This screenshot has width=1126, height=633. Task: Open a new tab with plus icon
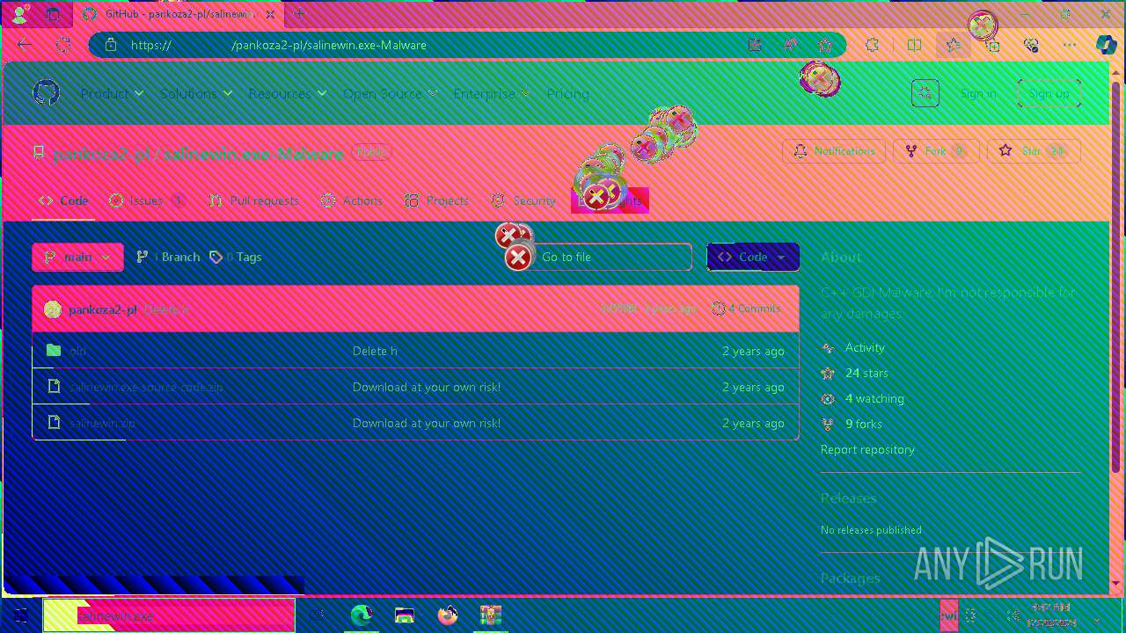click(299, 14)
